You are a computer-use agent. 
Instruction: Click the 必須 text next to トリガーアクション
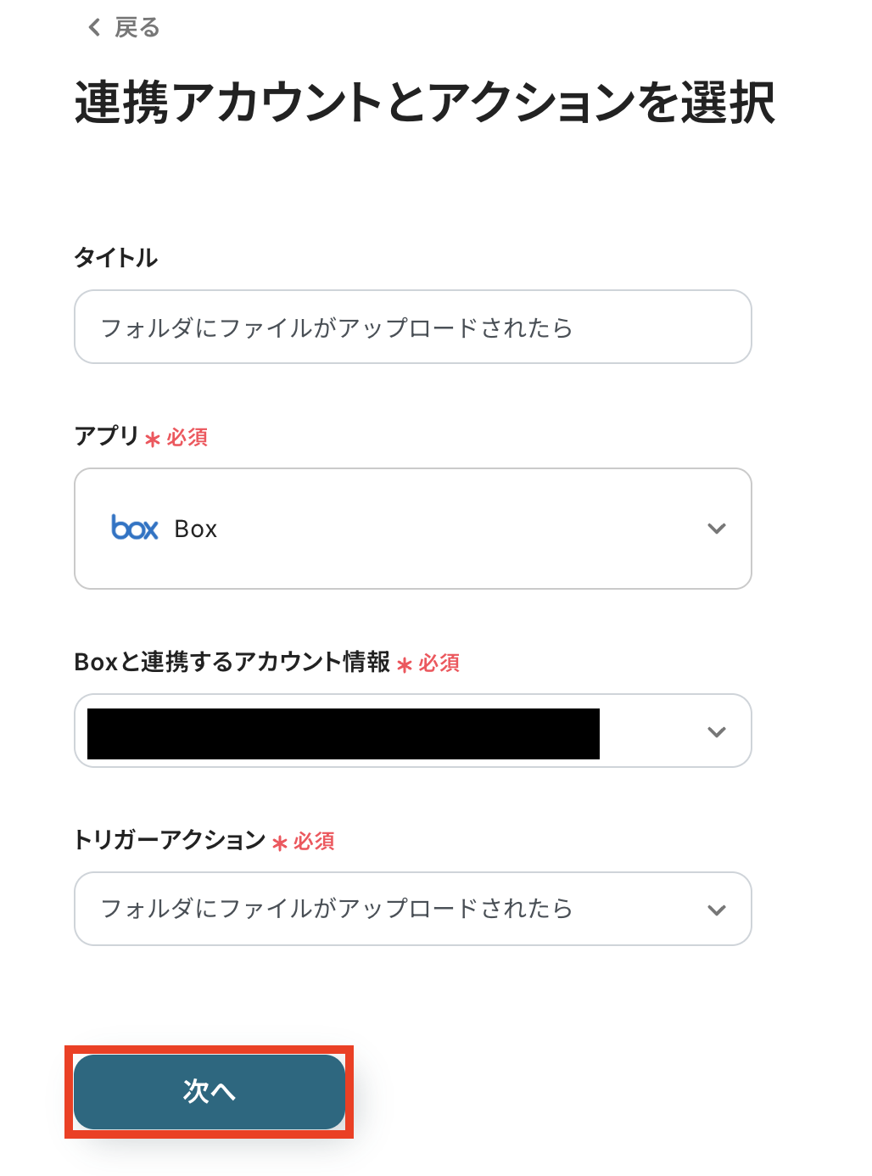(315, 841)
